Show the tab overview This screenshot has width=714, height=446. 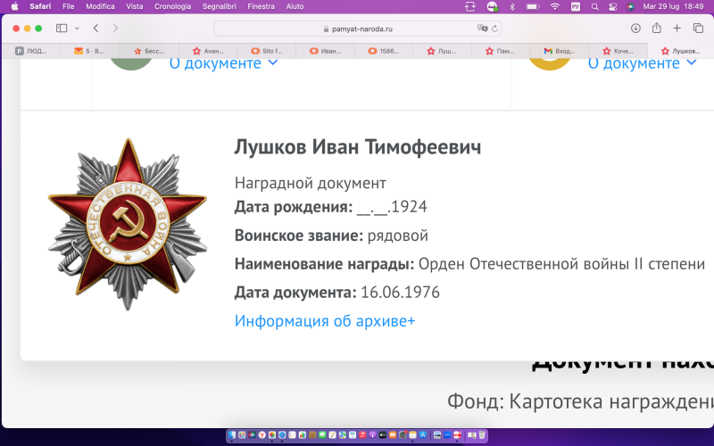(x=698, y=29)
